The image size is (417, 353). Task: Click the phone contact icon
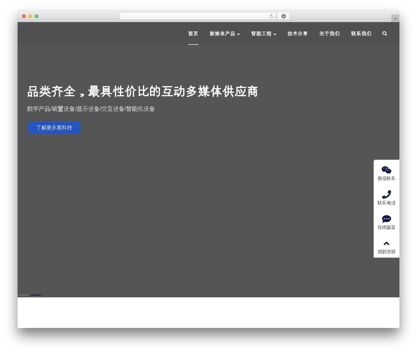click(386, 194)
